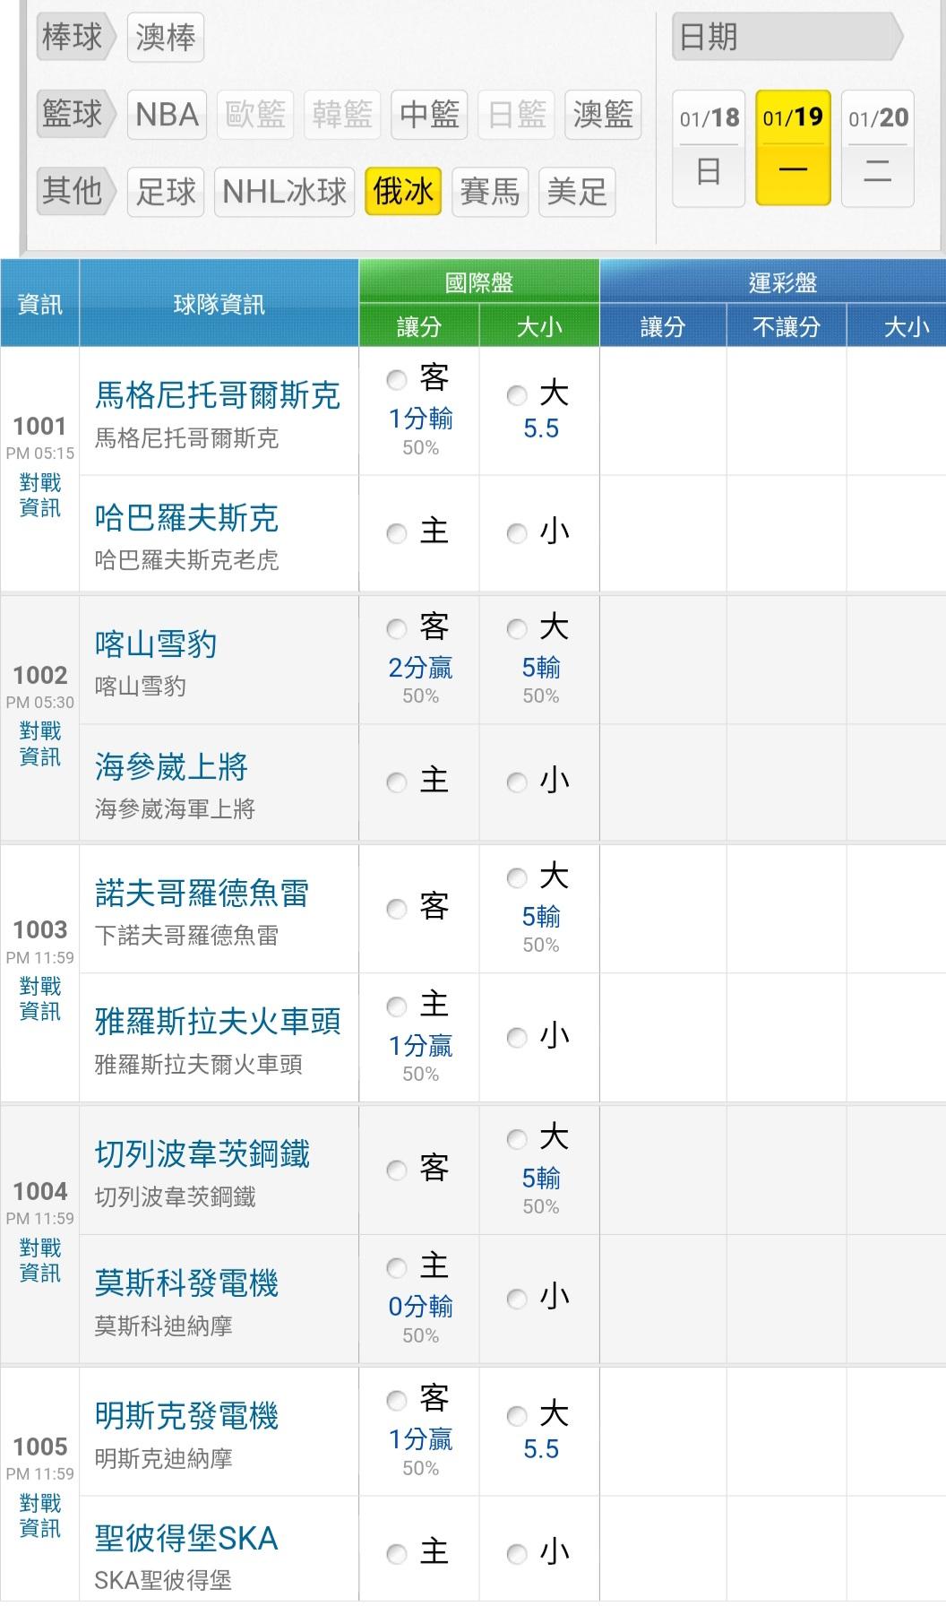Select 小 under radio for game 1003
Viewport: 946px width, 1615px height.
point(517,1039)
